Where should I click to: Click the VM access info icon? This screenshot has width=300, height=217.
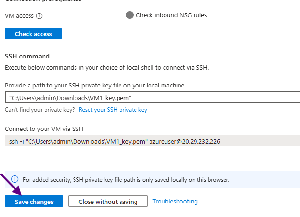click(39, 16)
